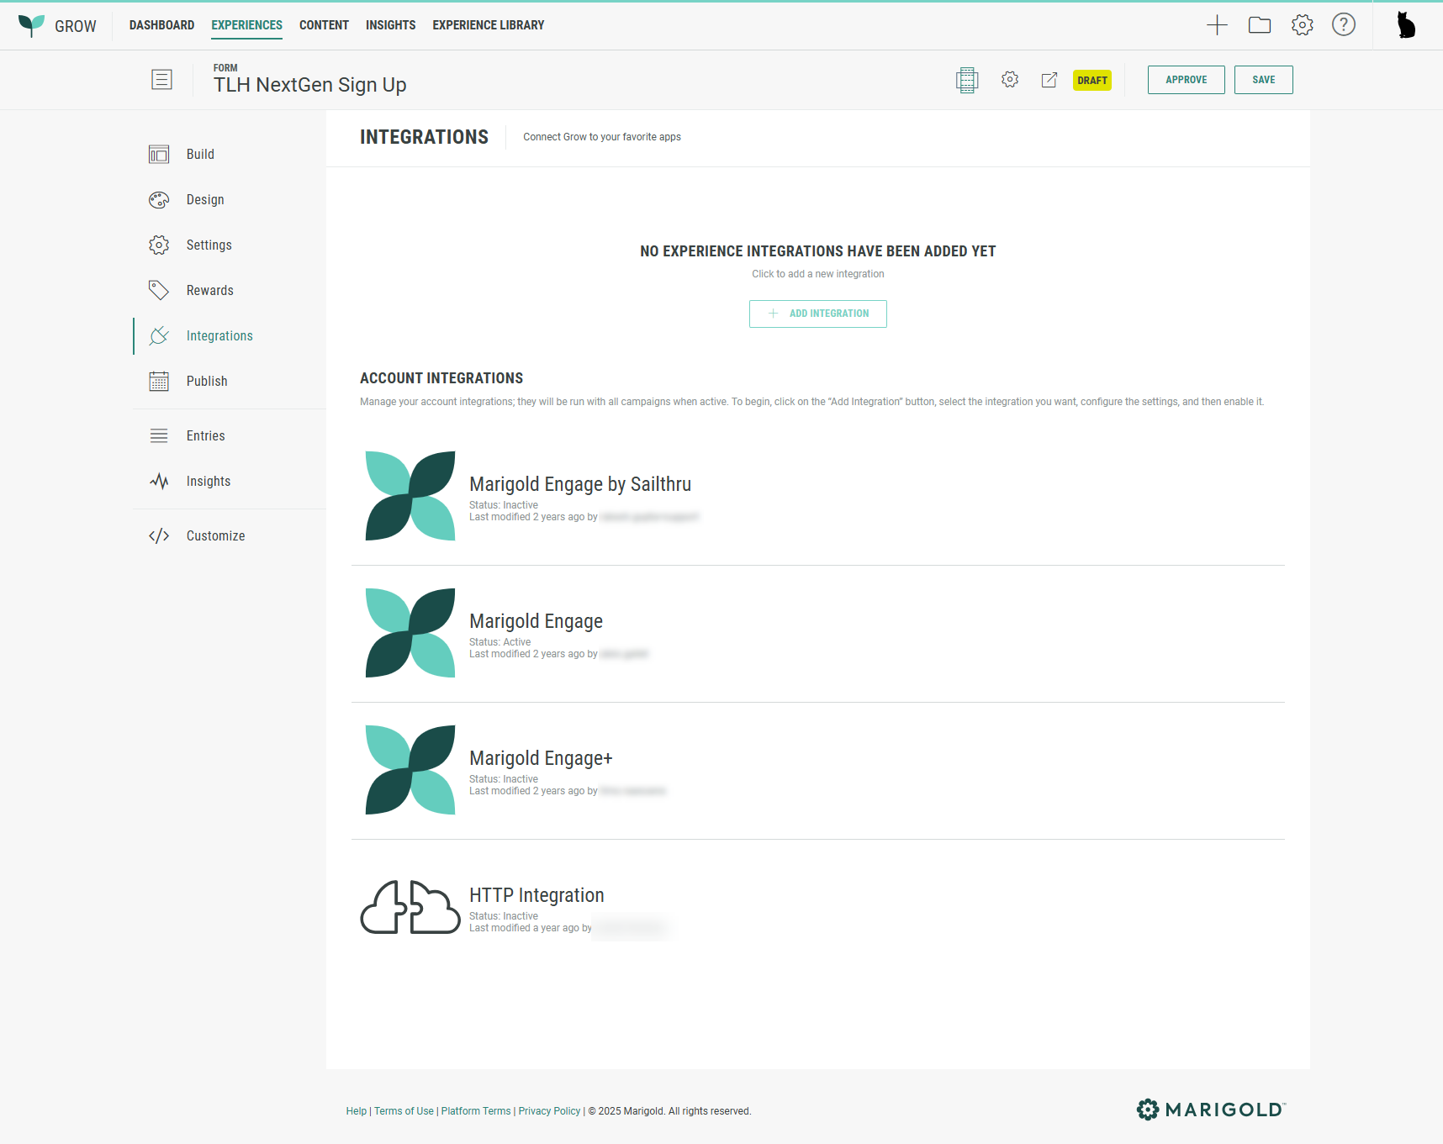This screenshot has height=1144, width=1443.
Task: Open the help question mark icon
Action: [1343, 25]
